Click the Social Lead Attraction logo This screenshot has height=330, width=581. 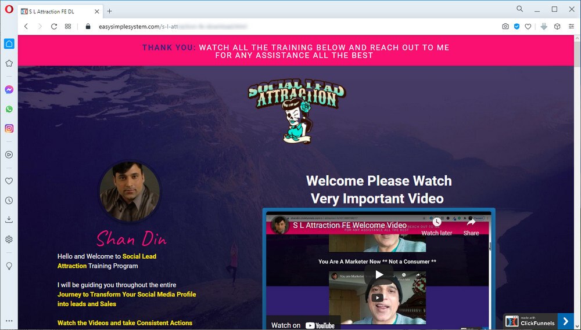click(x=297, y=111)
